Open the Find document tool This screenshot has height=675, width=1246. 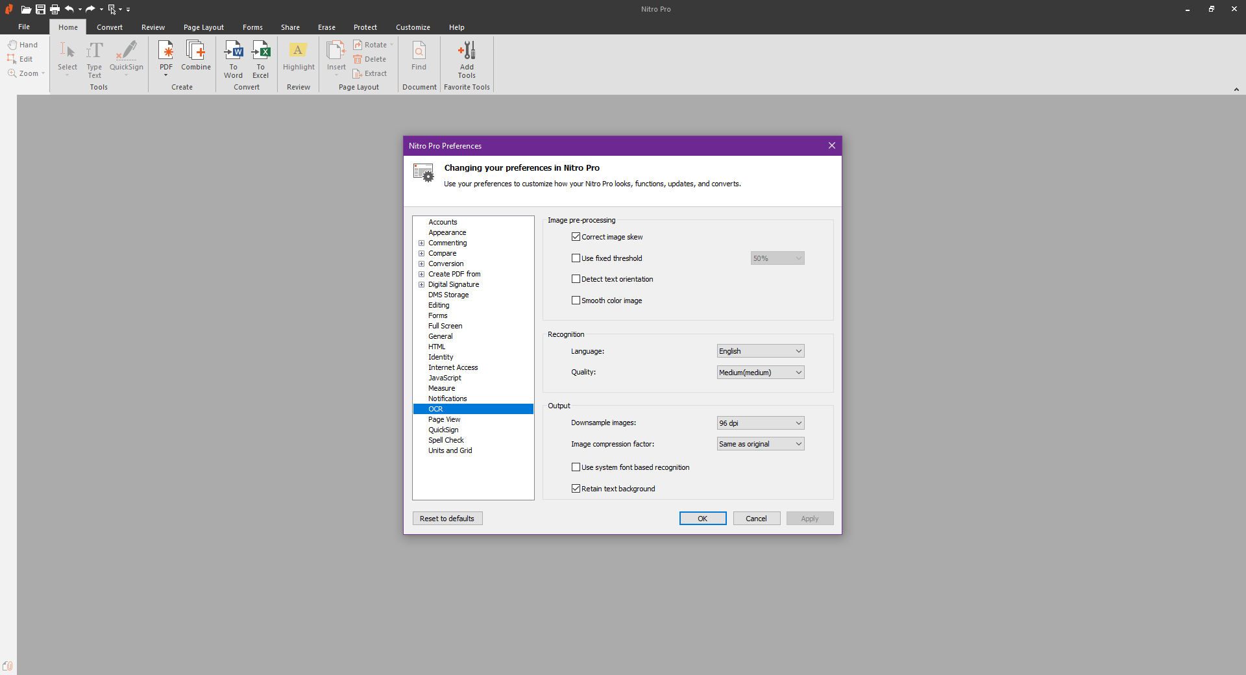(x=419, y=56)
